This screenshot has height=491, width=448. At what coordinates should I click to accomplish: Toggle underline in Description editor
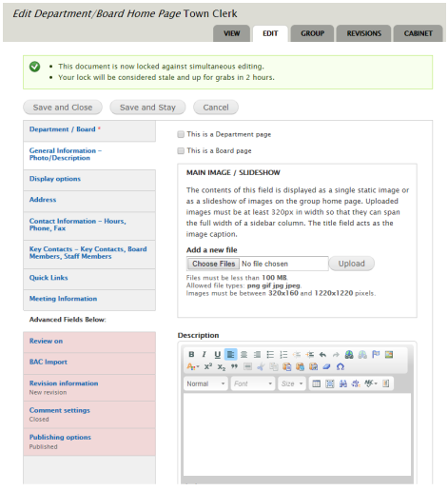point(217,354)
